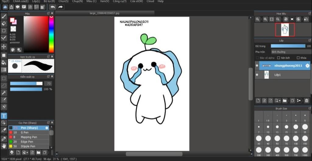Viewport: 312px width, 161px height.
Task: Undock the Kiểm soát cọ panel
Action: tap(48, 76)
